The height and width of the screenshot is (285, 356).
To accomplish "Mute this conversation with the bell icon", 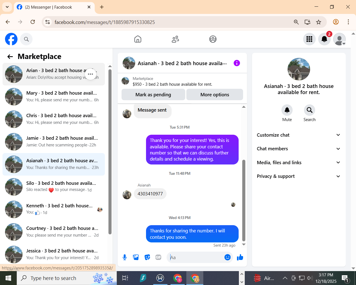I will click(x=287, y=110).
